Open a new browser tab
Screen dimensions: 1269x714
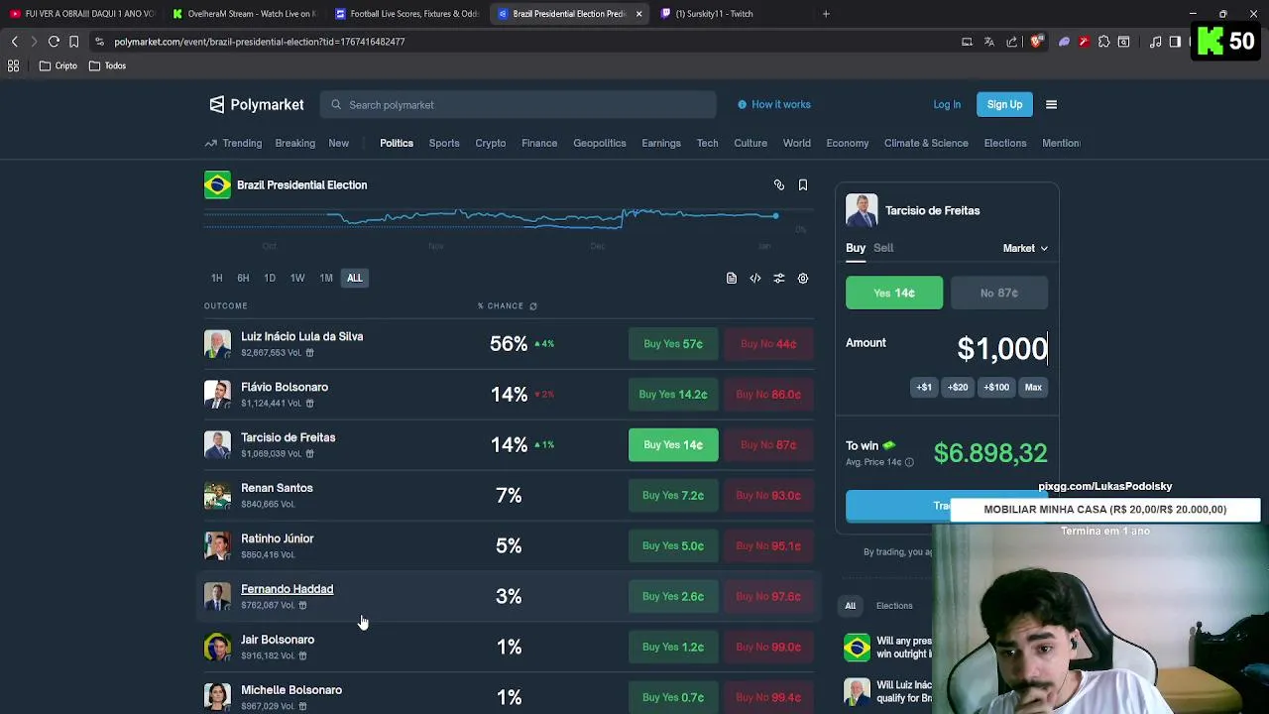tap(826, 14)
